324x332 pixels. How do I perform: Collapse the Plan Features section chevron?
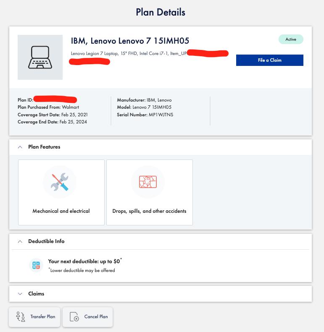pos(20,147)
